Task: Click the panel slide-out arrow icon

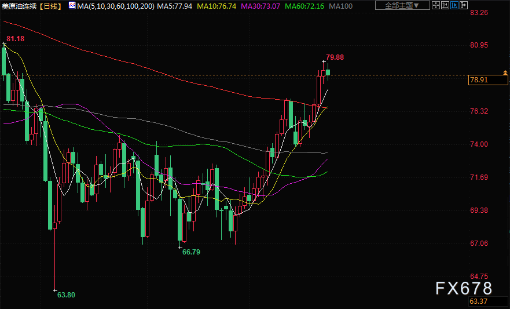Action: pos(464,5)
